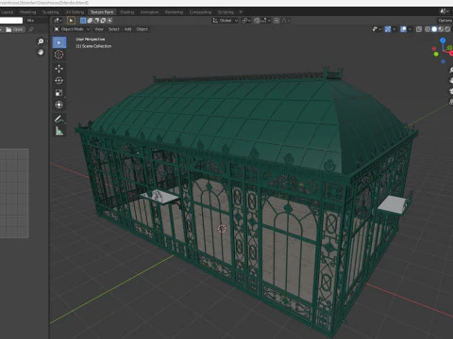Viewport: 453px width, 339px height.
Task: Open the Select menu in viewport header
Action: click(x=114, y=29)
